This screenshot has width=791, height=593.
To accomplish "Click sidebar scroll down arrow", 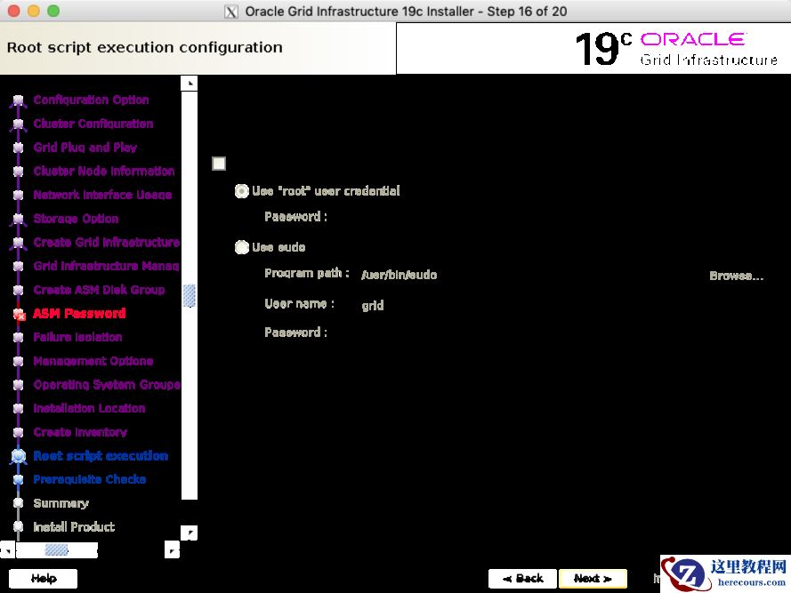I will [x=190, y=533].
